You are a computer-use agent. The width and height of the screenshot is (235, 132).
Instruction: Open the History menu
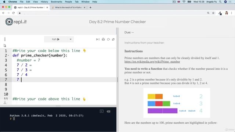[44, 1]
